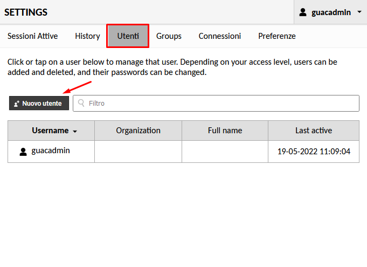Viewport: 367px width, 267px height.
Task: Go to the Groups tab
Action: (x=169, y=36)
